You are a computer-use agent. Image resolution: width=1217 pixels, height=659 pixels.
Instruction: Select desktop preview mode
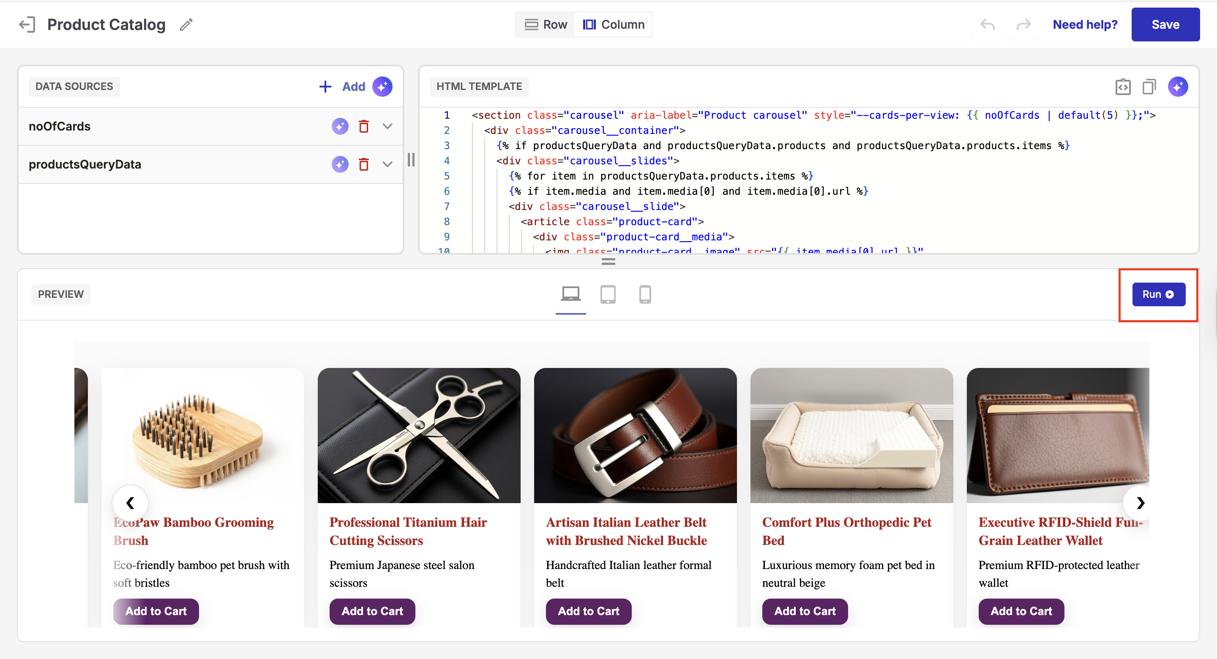570,294
